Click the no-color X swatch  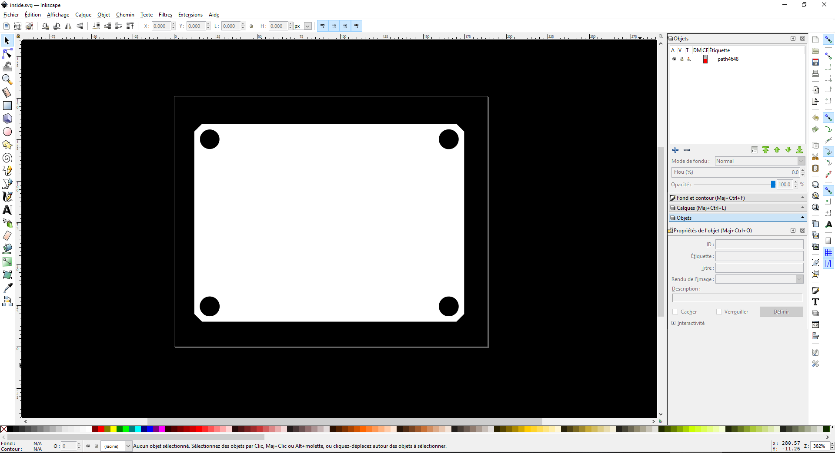[4, 429]
